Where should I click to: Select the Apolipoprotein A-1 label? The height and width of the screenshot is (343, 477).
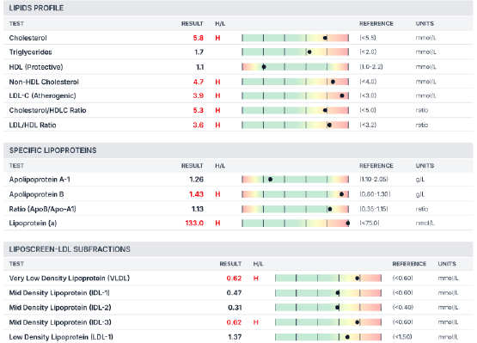point(40,180)
